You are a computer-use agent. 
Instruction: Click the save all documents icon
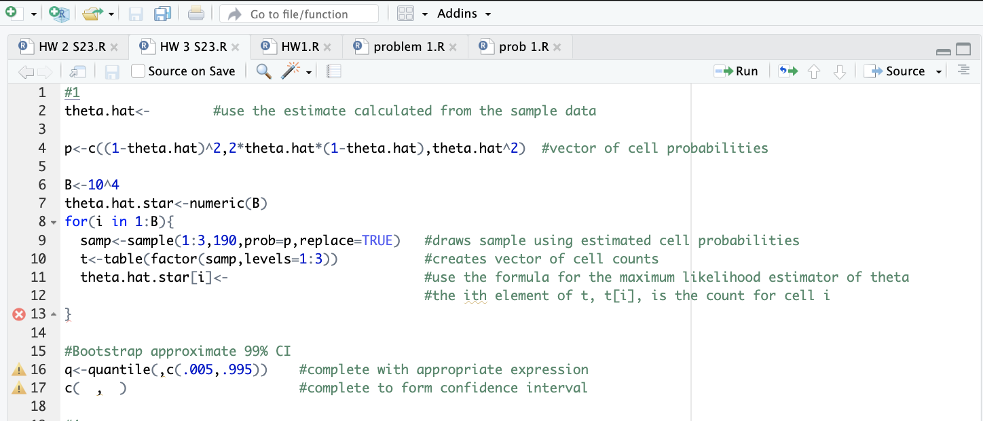pyautogui.click(x=162, y=14)
